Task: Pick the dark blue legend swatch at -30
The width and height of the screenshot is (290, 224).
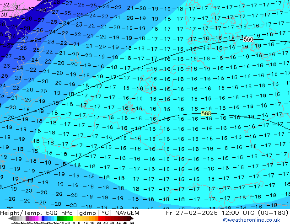Action: coord(43,218)
